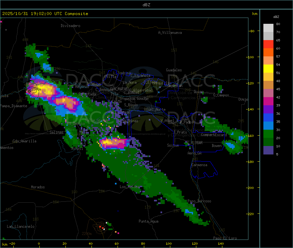Click the light gray legend swatch between 70 and 65
Viewport: 293px width, 248px height.
tap(268, 36)
